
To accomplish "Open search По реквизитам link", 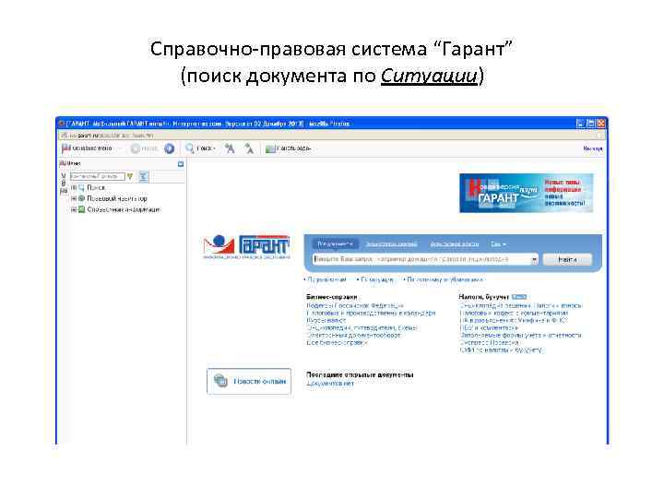I will 326,279.
